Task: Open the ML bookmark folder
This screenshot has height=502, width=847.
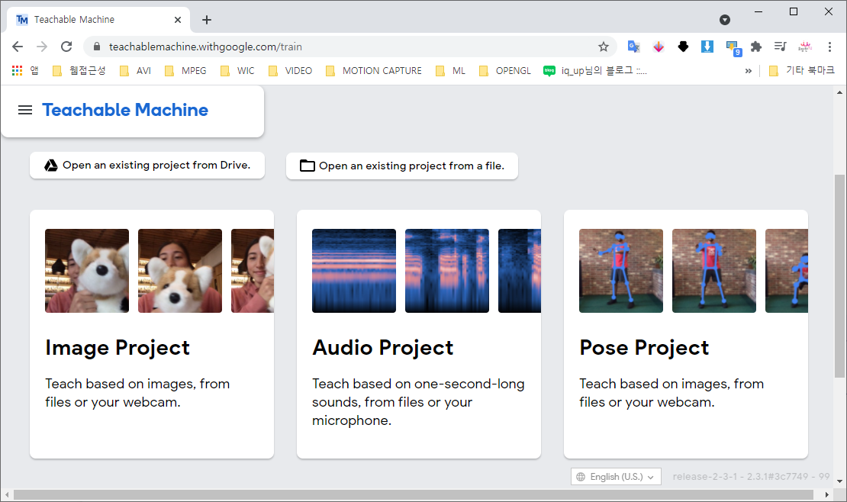Action: coord(450,71)
